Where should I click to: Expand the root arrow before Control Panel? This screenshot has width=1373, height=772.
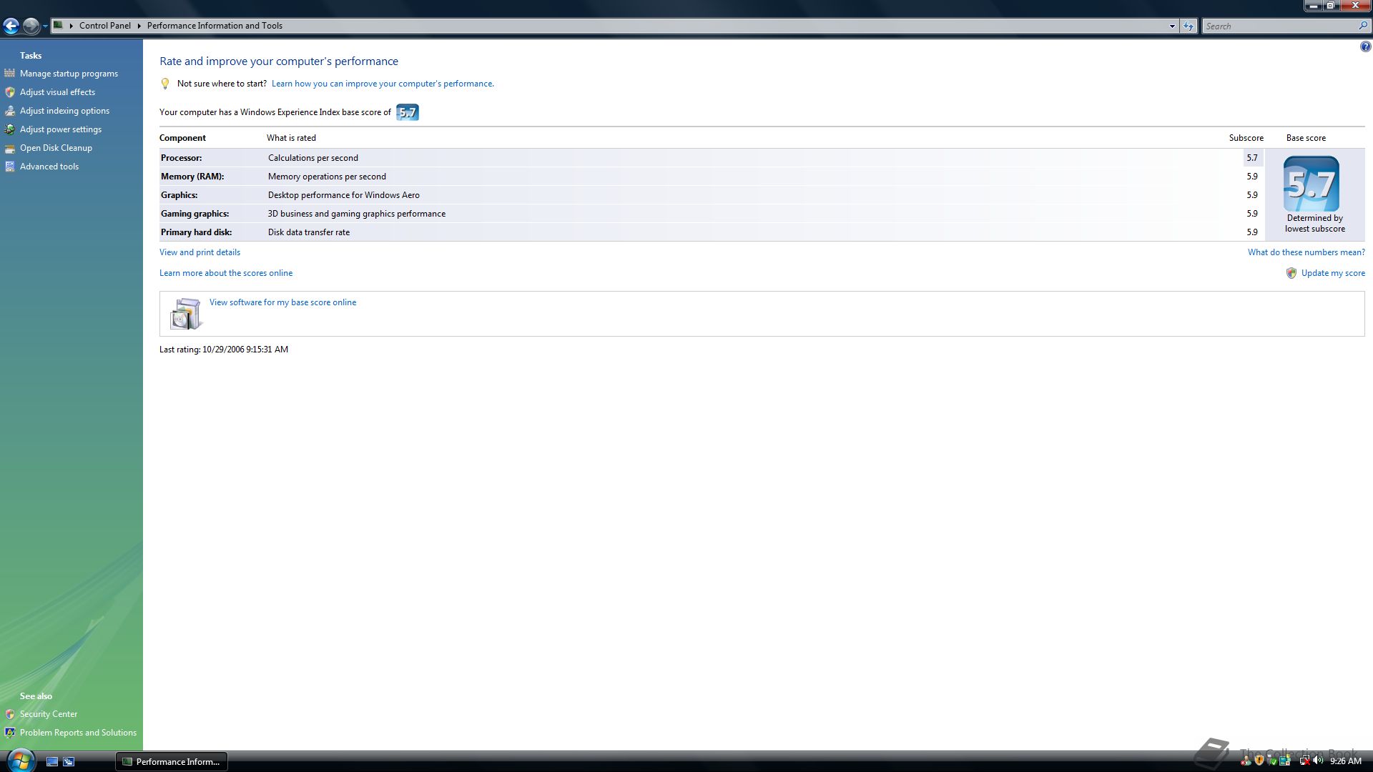point(72,26)
